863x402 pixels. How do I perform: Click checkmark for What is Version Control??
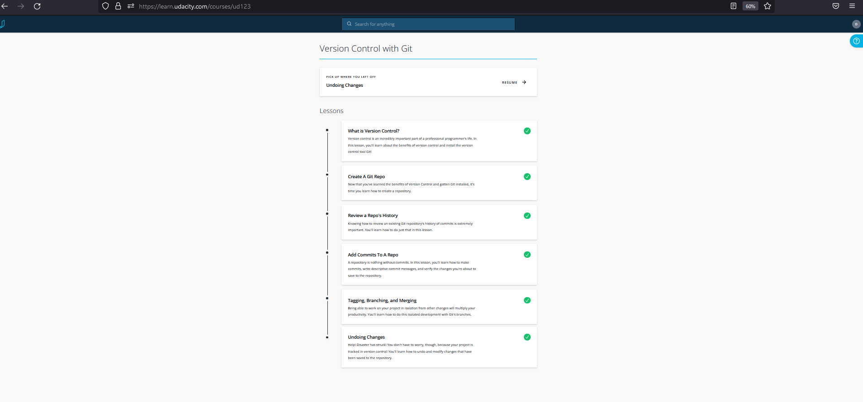(x=527, y=131)
